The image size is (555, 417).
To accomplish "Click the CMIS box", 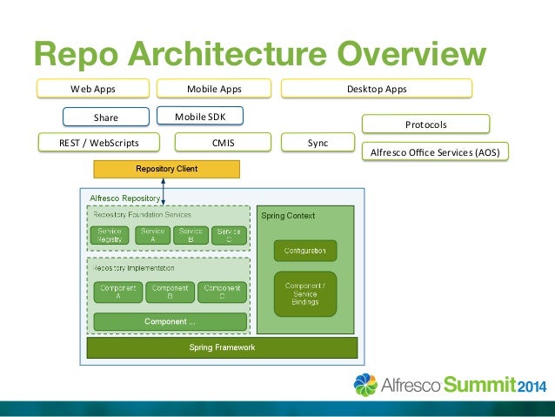I will 223,143.
